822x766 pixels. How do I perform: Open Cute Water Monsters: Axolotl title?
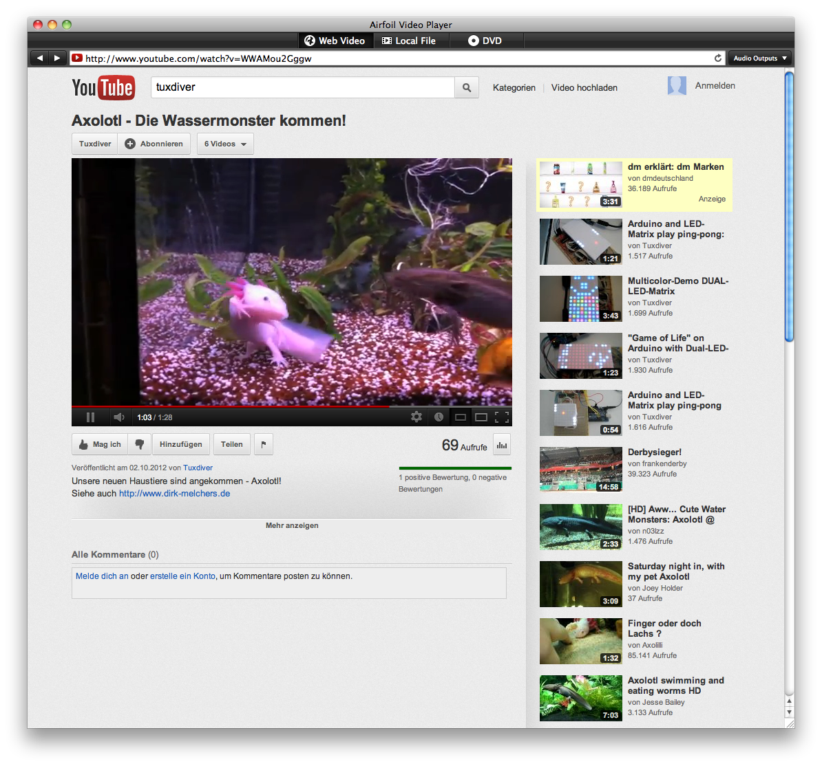677,514
